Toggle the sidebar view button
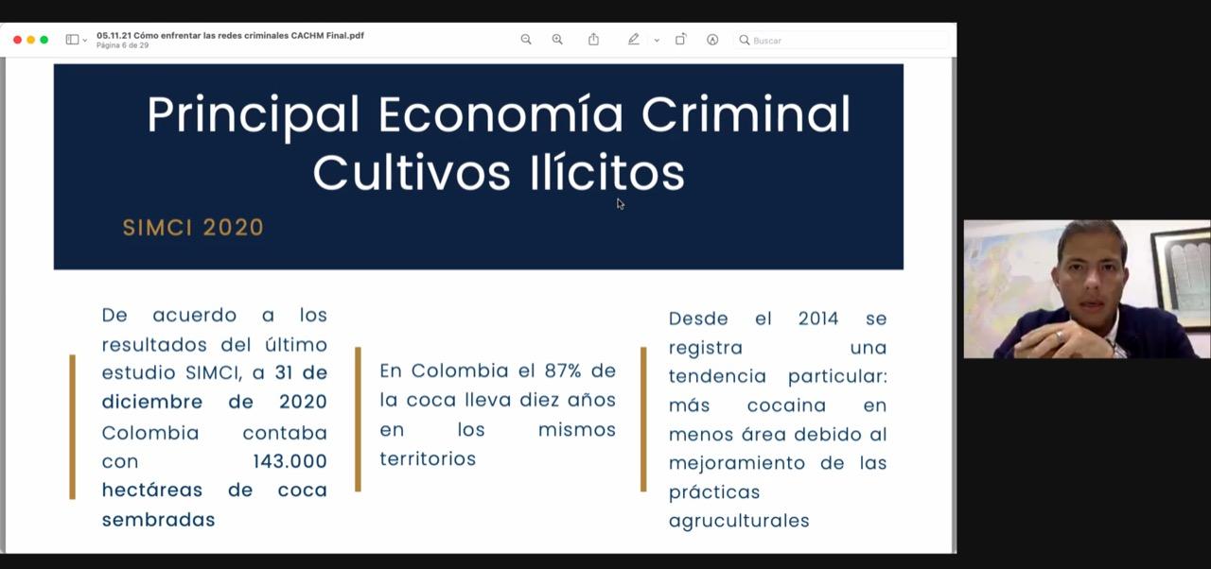 [x=72, y=40]
